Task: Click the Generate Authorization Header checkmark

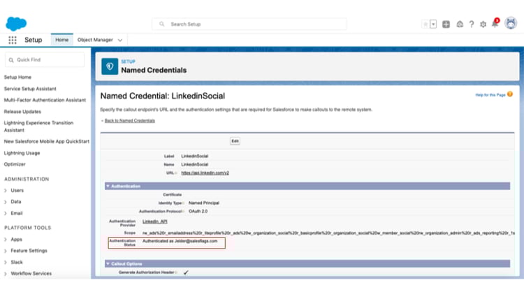Action: pyautogui.click(x=186, y=272)
